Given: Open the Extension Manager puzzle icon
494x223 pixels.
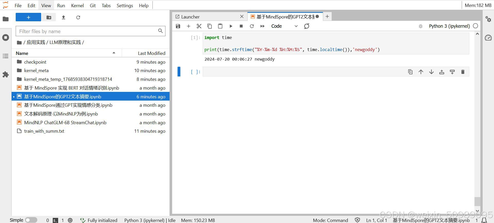Looking at the screenshot, I should click(6, 75).
